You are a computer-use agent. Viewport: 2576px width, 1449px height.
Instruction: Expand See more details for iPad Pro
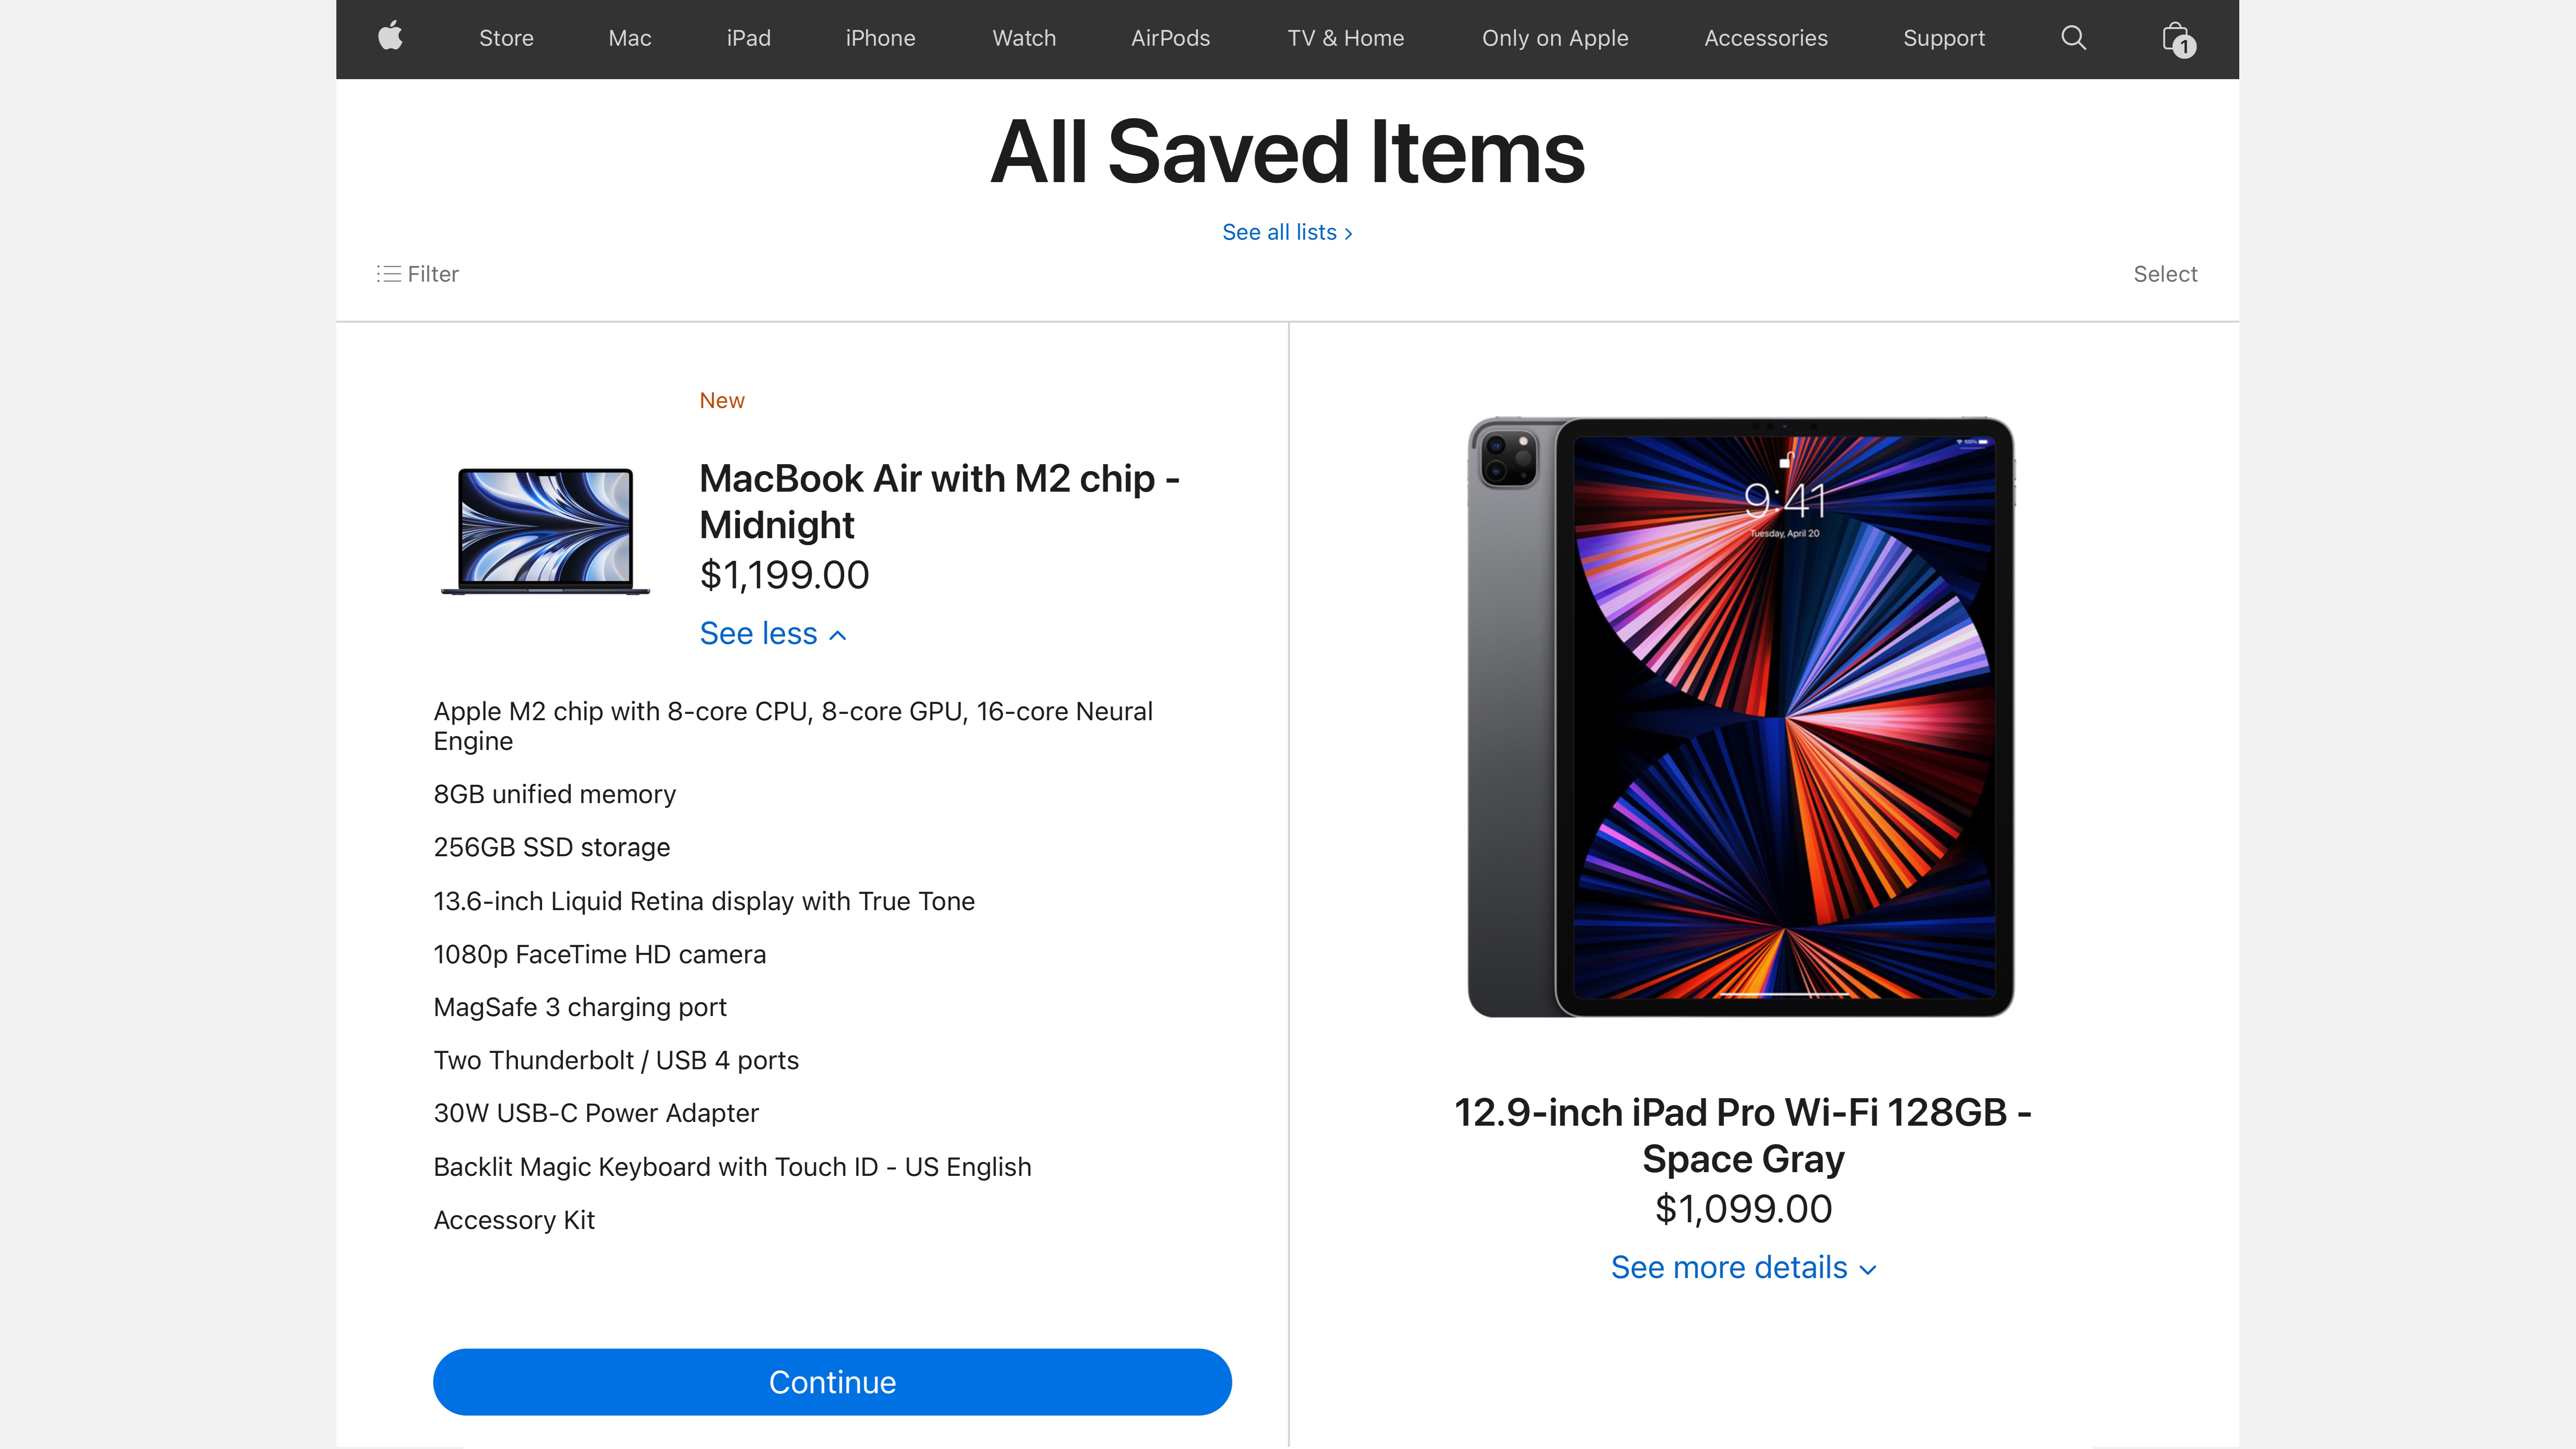pos(1743,1268)
